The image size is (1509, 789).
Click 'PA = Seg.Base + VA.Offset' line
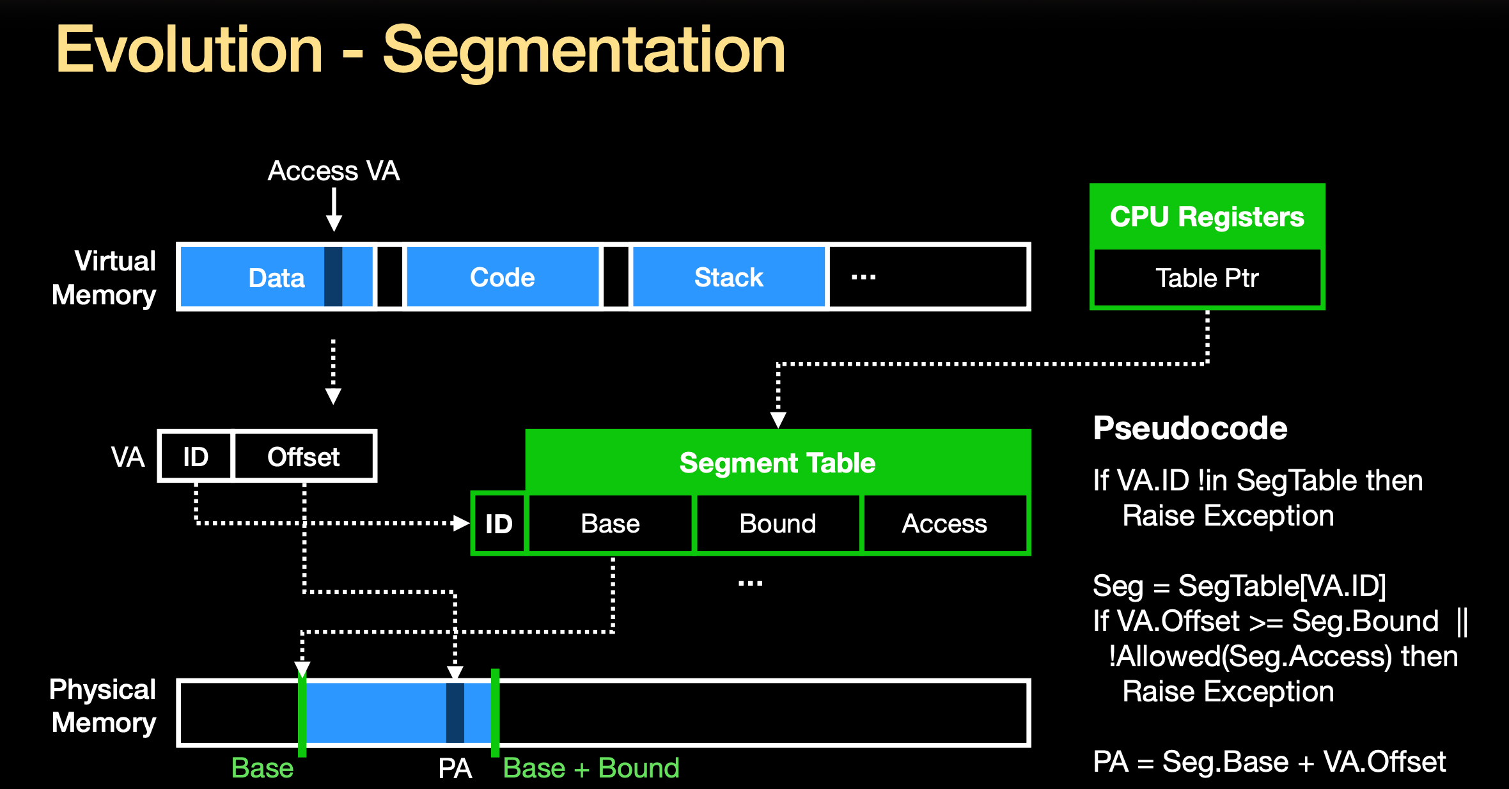(1269, 762)
